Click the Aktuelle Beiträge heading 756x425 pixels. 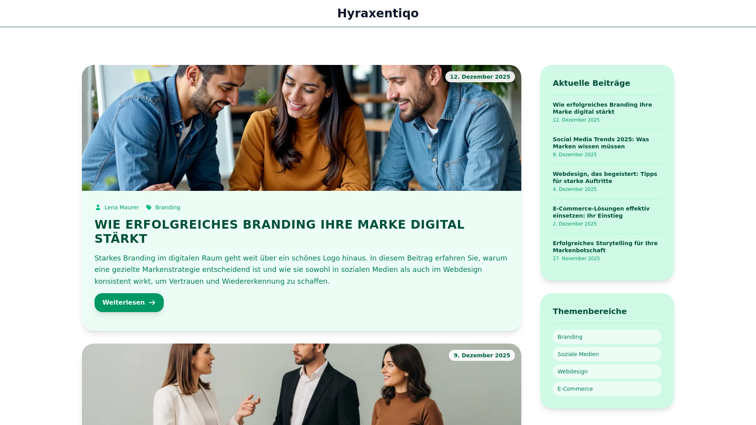[x=591, y=83]
